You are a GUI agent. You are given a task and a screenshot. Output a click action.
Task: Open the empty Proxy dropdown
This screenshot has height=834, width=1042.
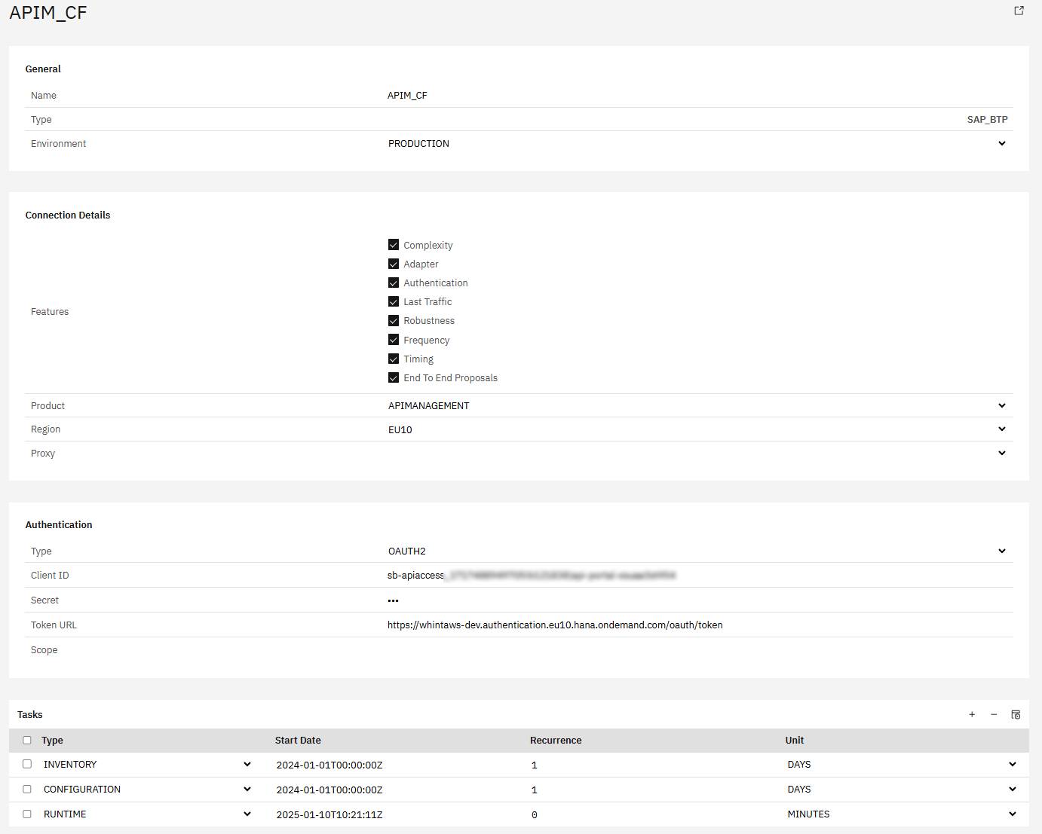(1002, 453)
